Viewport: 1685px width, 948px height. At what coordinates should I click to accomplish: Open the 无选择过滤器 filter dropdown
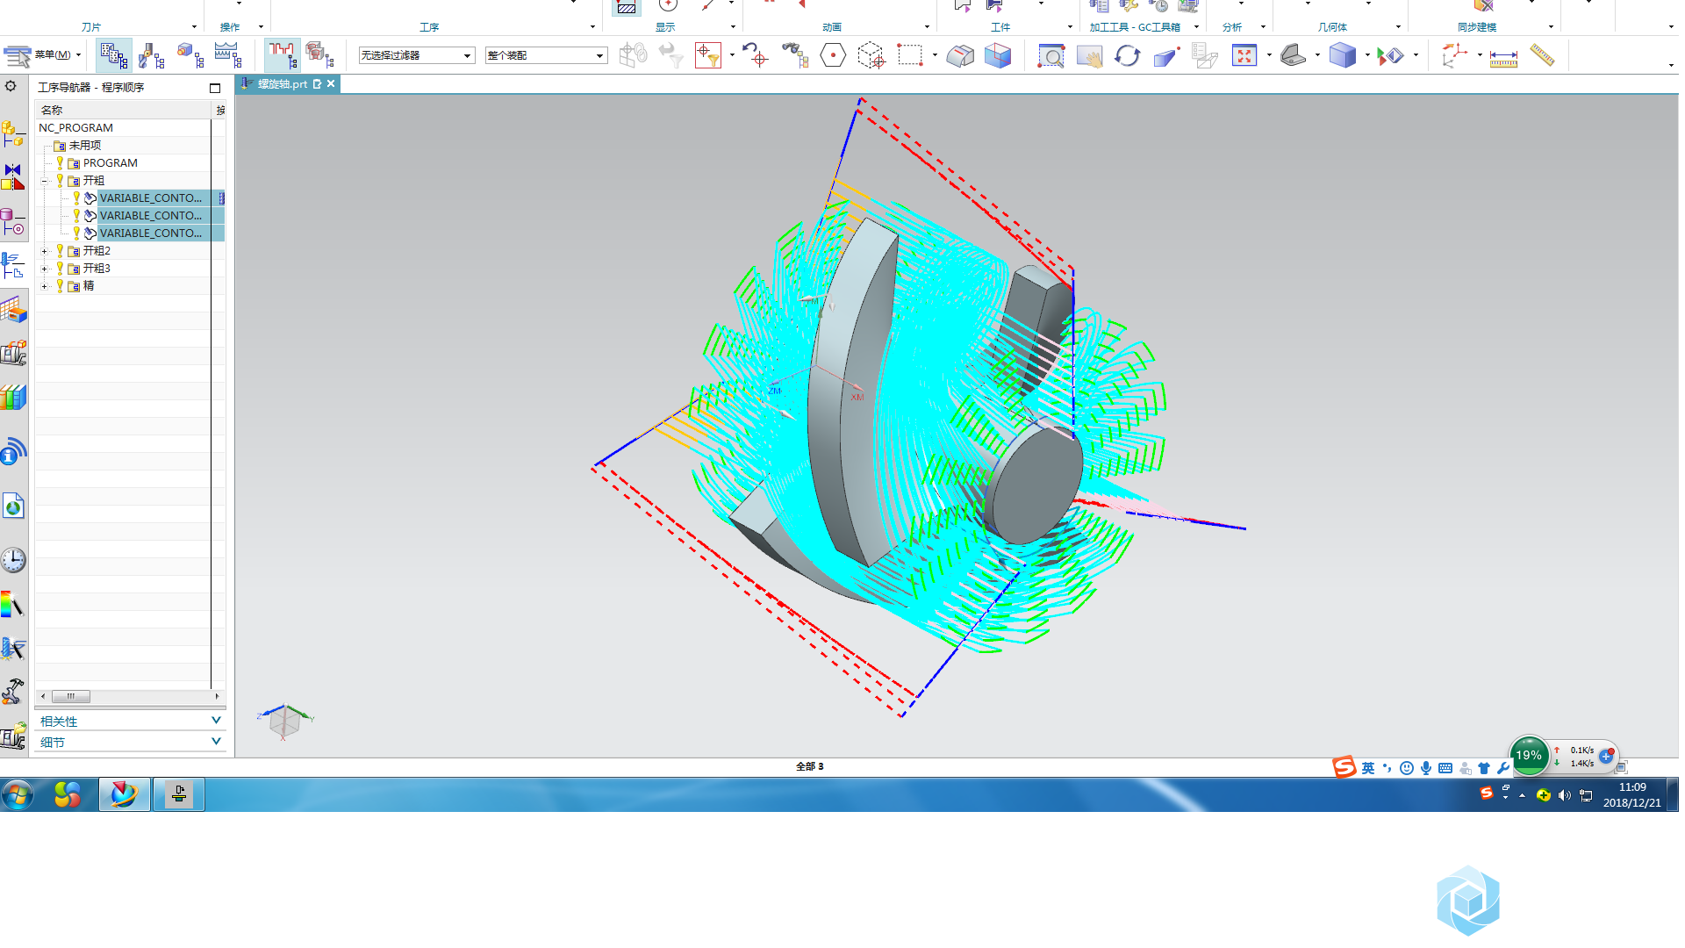pyautogui.click(x=416, y=55)
